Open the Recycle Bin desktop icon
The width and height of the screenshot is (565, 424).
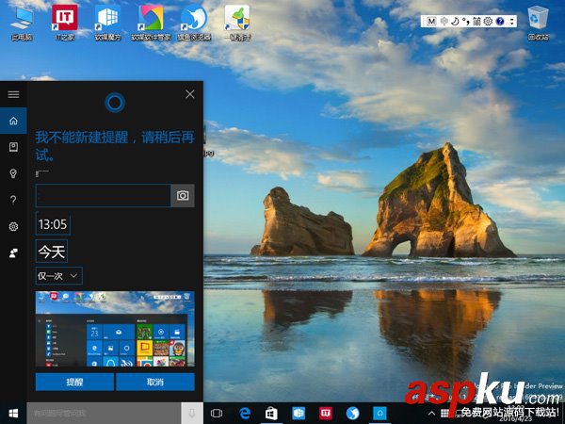click(x=539, y=23)
